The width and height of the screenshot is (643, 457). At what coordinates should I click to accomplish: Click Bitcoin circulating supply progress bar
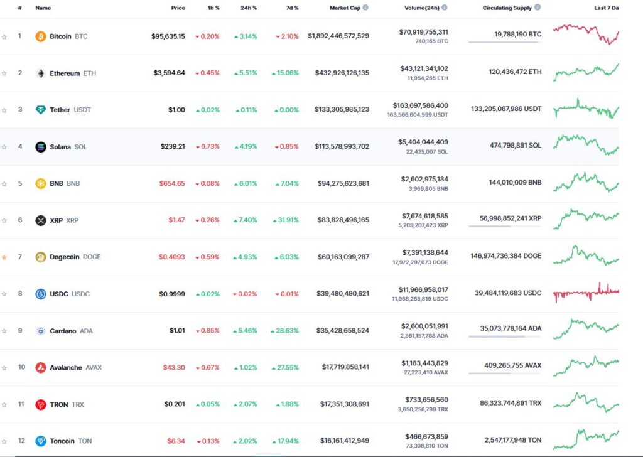coord(505,42)
